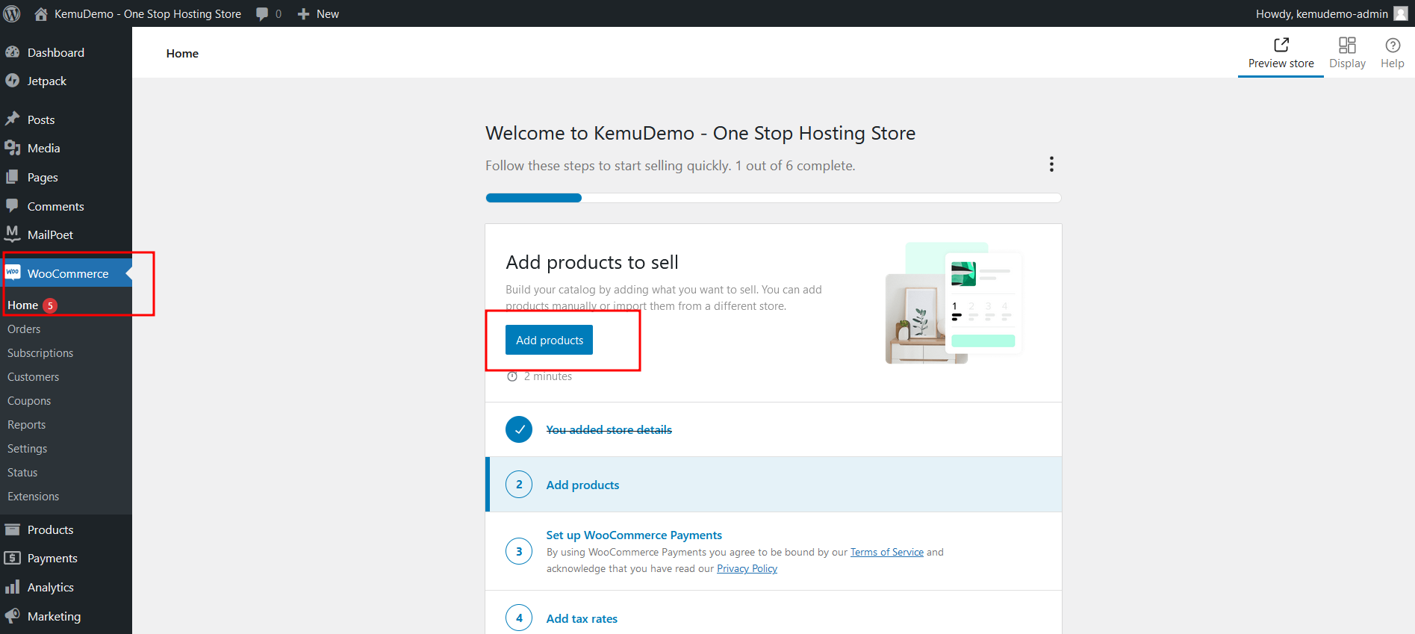Click the Preview store label
Image resolution: width=1415 pixels, height=634 pixels.
click(x=1281, y=63)
